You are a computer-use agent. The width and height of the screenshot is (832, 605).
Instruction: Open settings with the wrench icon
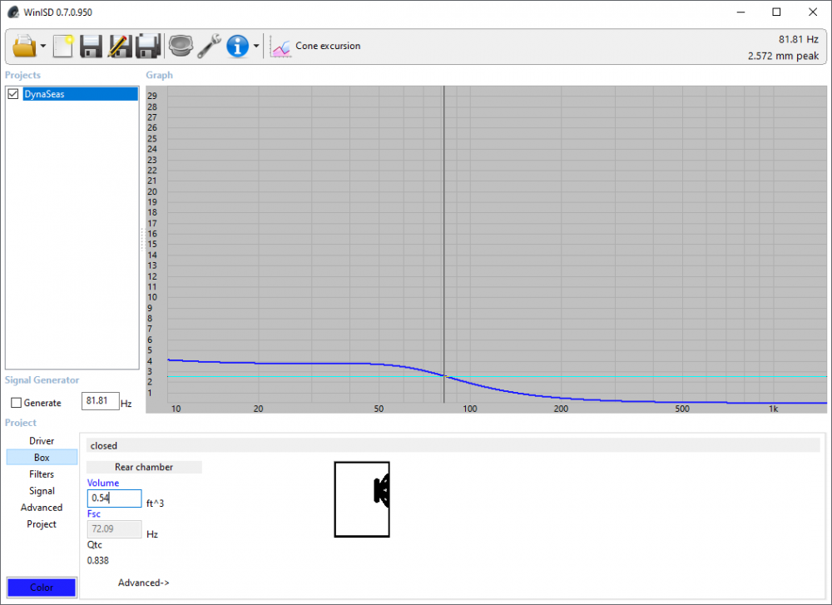point(209,46)
